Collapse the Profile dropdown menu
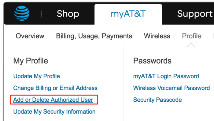The width and height of the screenshot is (214, 121). [192, 36]
